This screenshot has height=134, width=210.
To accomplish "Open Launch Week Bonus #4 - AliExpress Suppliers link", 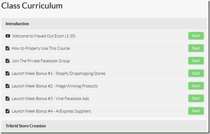I will tap(51, 111).
